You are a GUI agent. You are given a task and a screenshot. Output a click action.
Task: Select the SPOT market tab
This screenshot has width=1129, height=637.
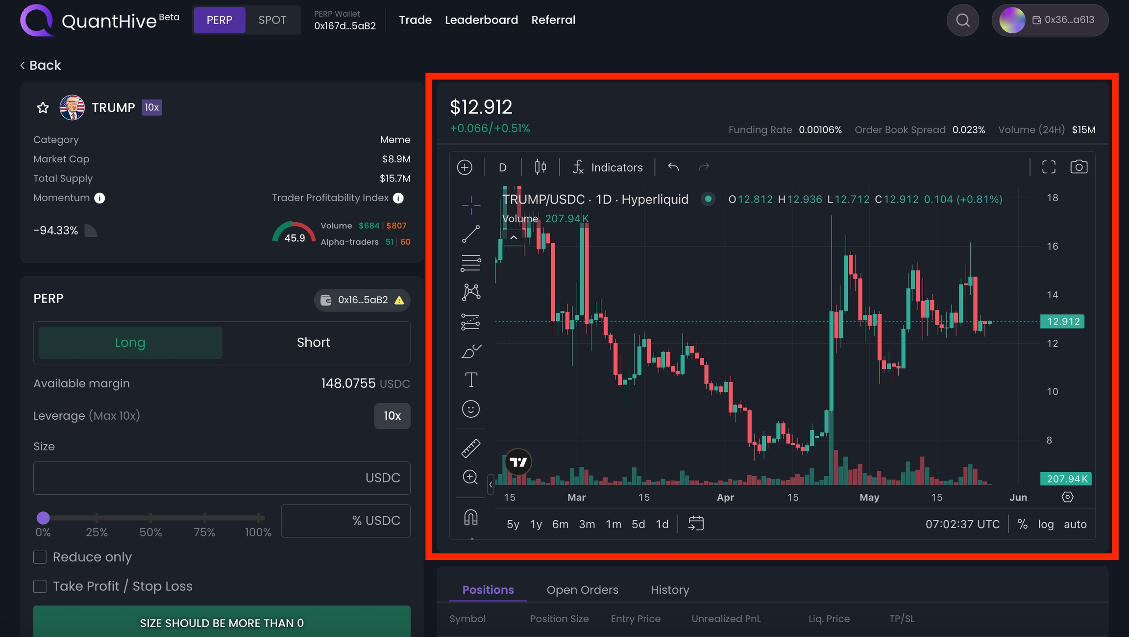click(272, 20)
